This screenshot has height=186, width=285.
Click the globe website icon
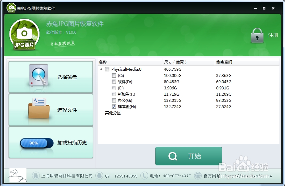pyautogui.click(x=198, y=176)
